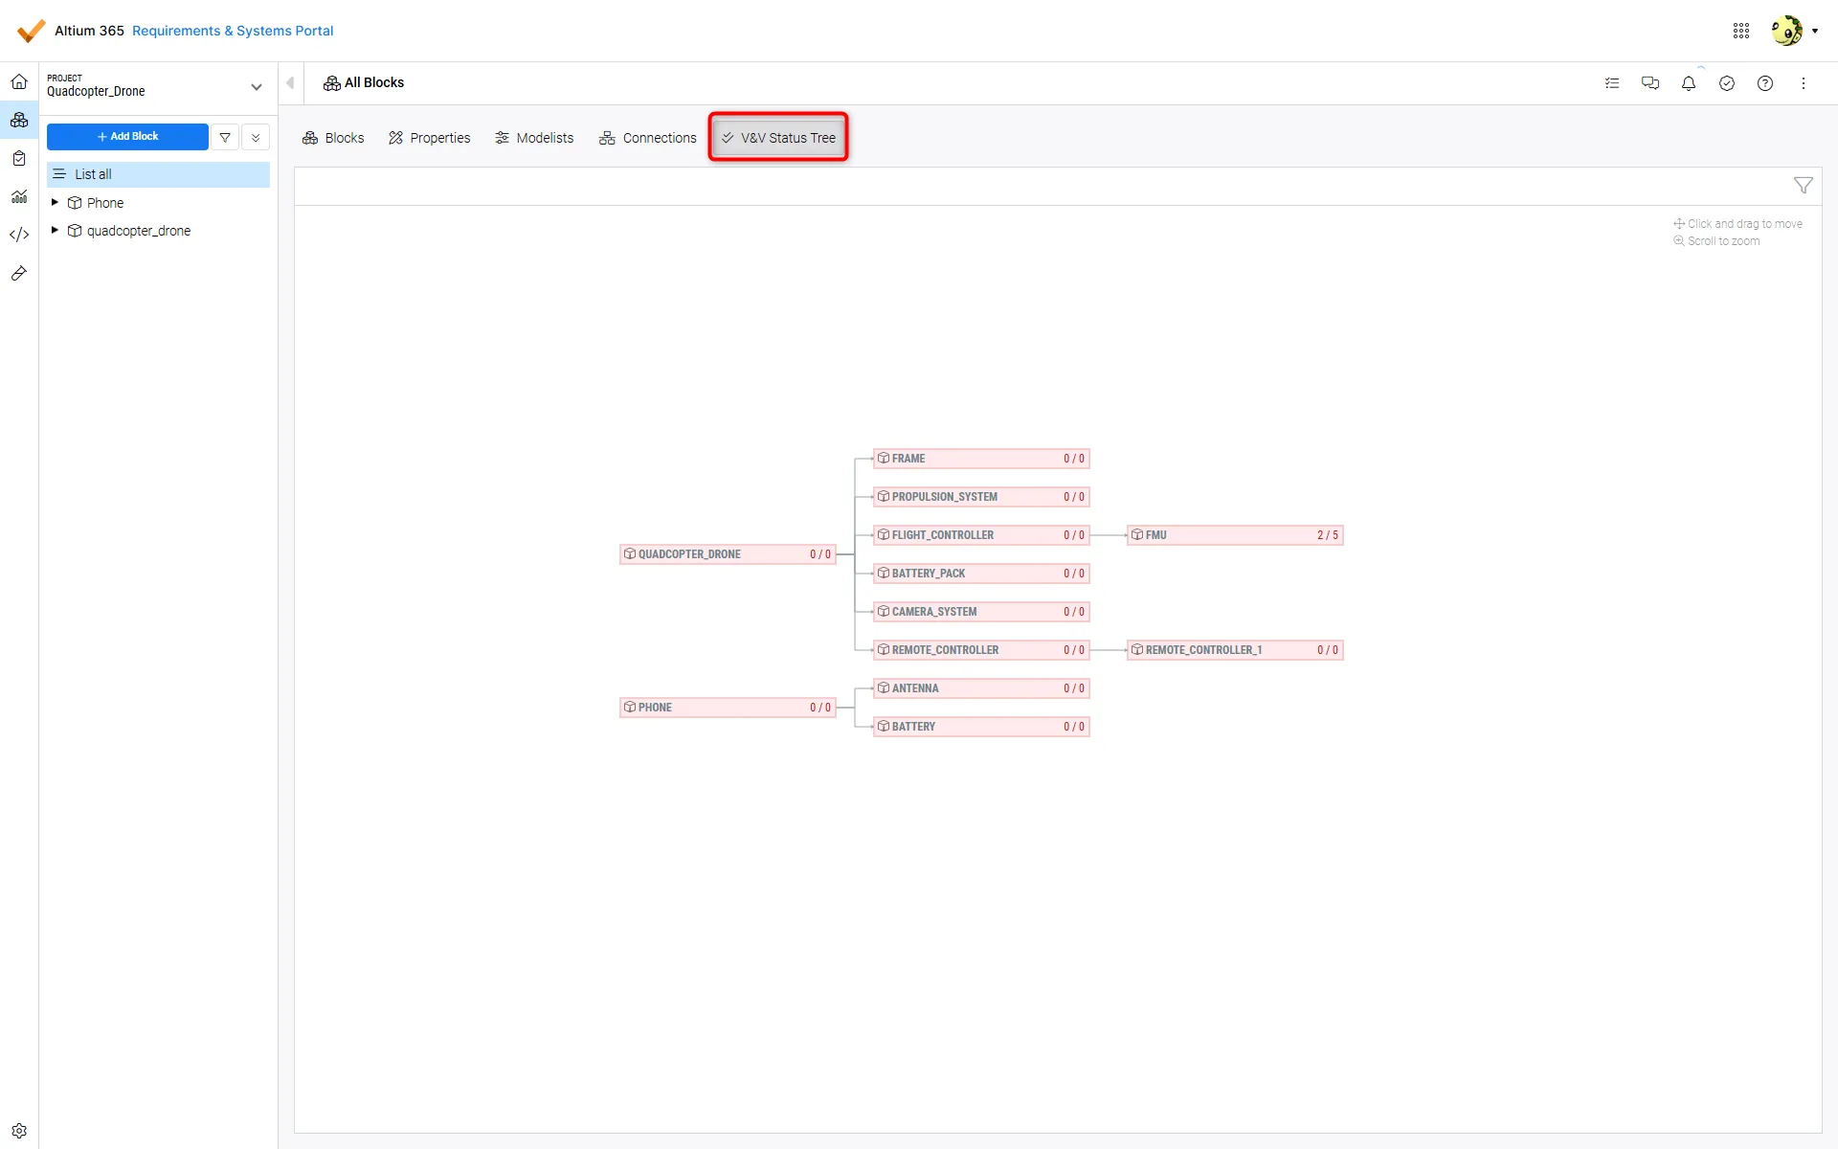1838x1149 pixels.
Task: Click the filter funnel in tree view
Action: [1803, 186]
